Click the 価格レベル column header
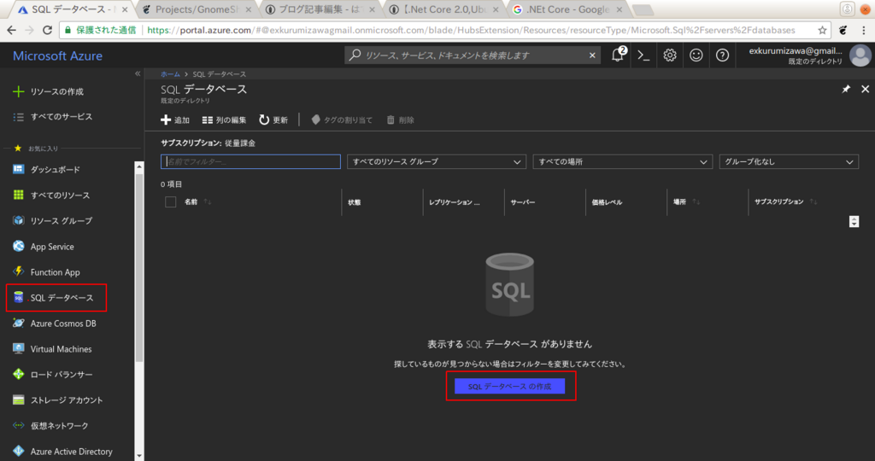The height and width of the screenshot is (461, 875). (x=607, y=202)
